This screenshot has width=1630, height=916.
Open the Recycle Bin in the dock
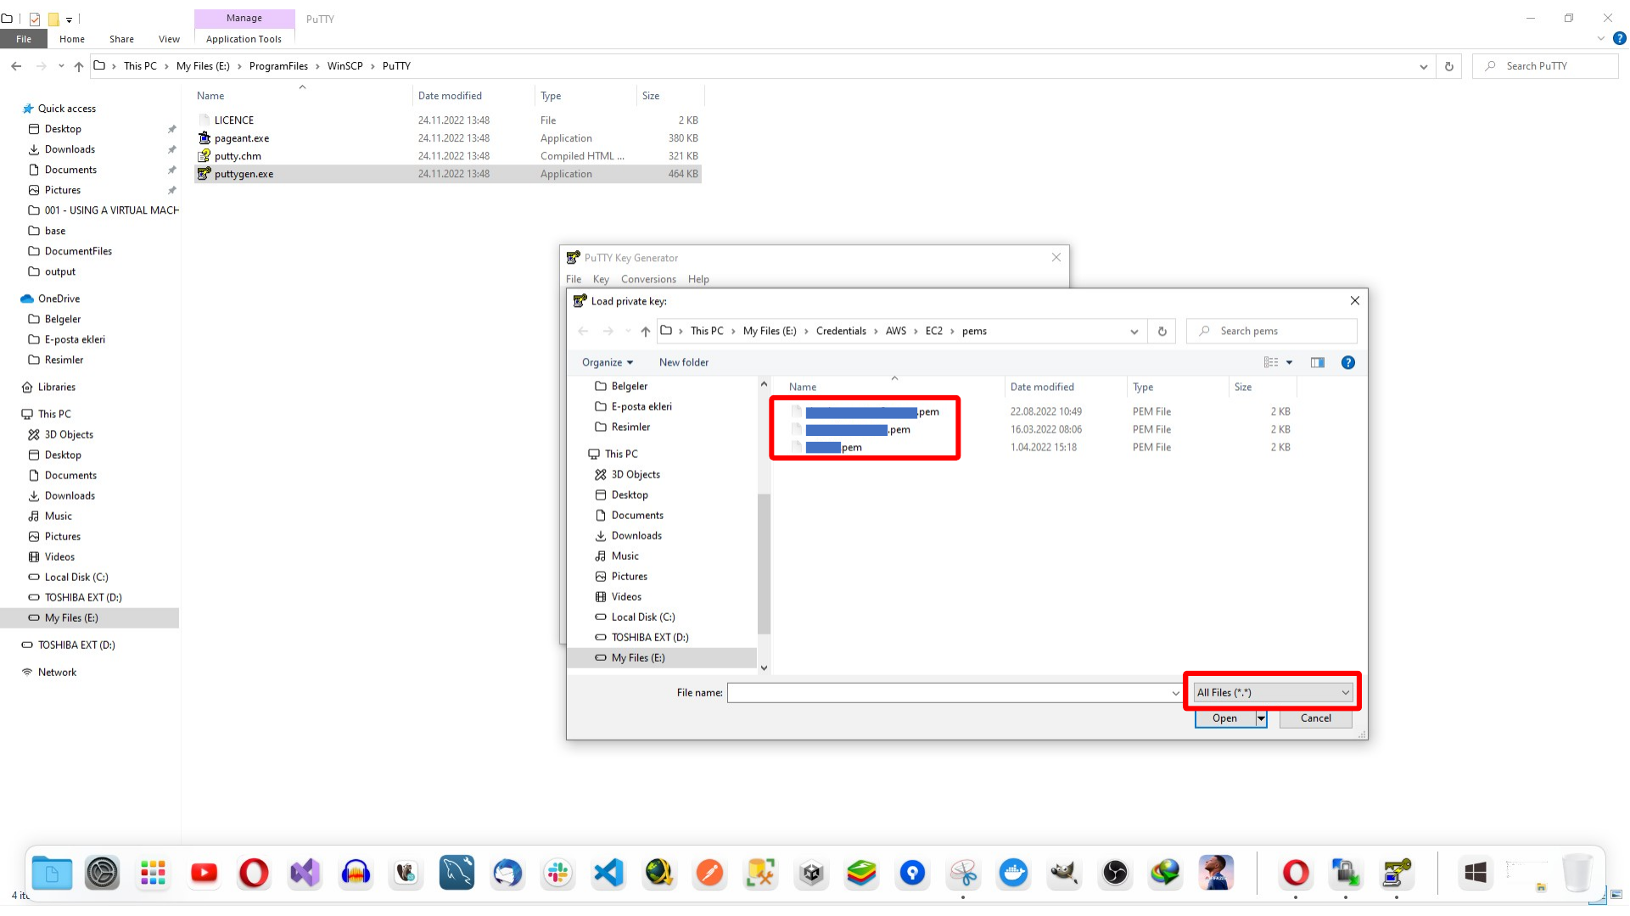click(x=1577, y=873)
